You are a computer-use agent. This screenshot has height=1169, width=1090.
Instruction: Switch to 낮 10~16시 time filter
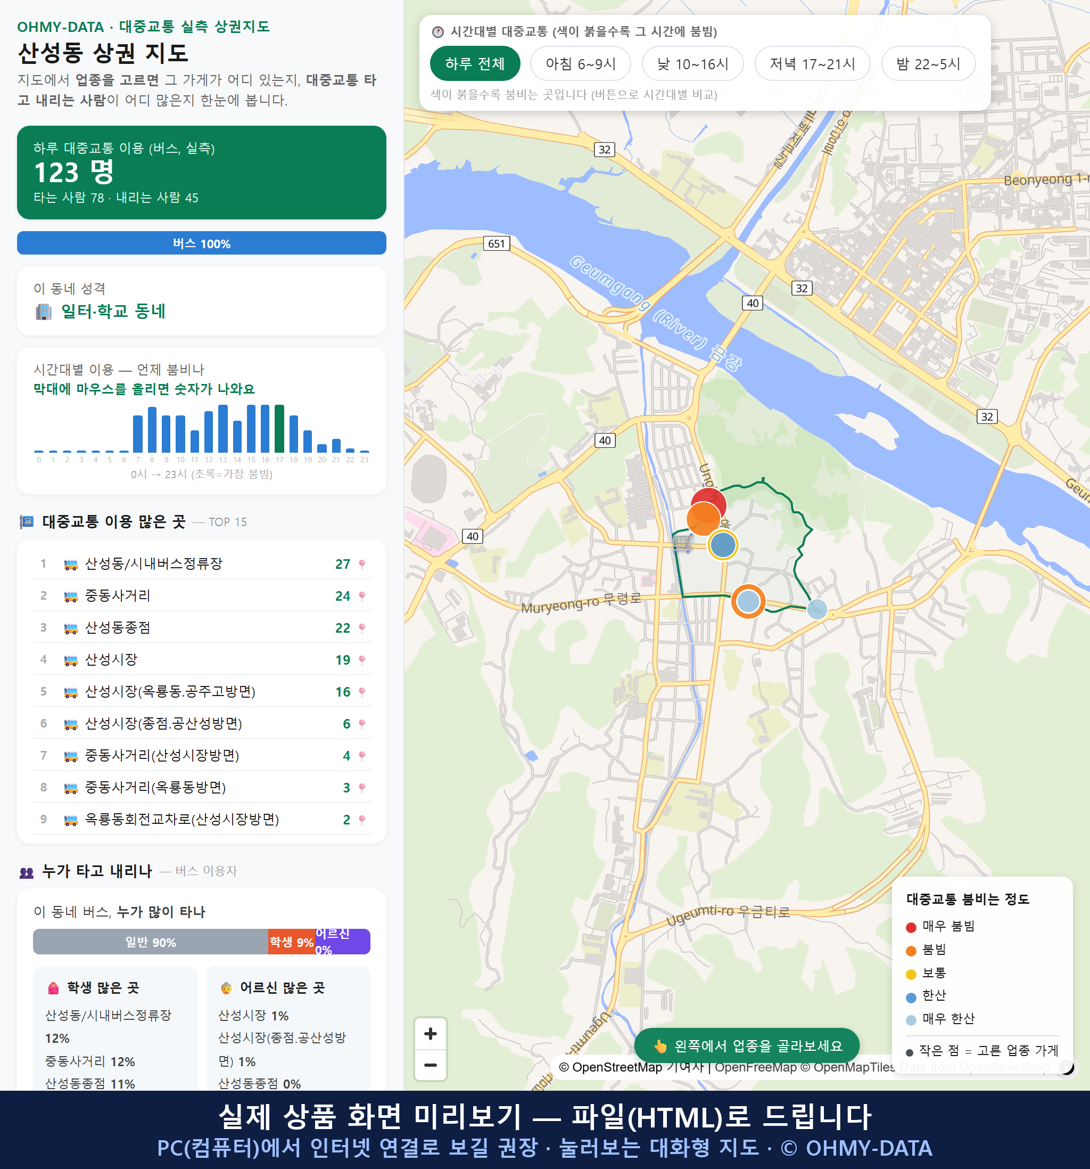click(692, 63)
